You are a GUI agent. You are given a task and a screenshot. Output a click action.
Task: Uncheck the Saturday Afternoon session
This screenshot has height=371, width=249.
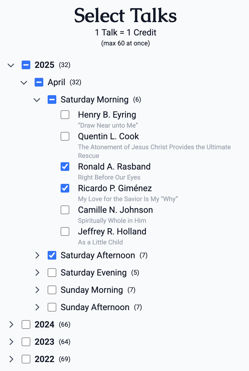point(52,255)
